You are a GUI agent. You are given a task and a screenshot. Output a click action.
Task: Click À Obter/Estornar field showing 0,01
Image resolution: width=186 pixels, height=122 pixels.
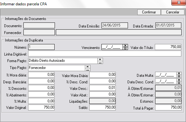pyautogui.click(x=168, y=88)
